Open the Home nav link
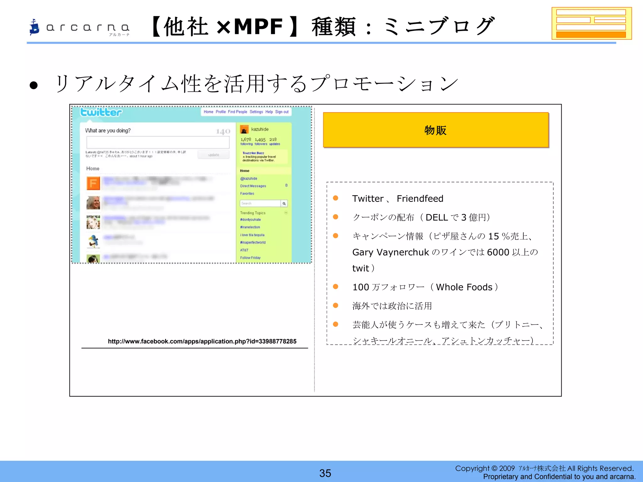Viewport: 643px width, 482px height. [x=208, y=112]
